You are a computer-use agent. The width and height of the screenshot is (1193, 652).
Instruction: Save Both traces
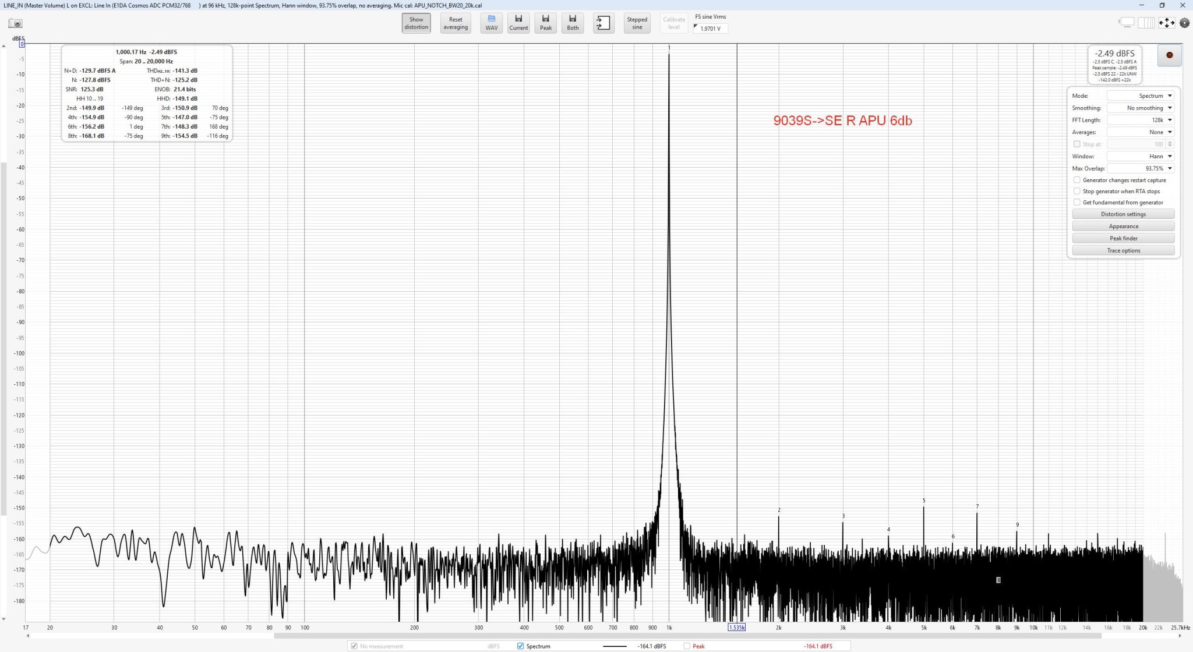coord(573,23)
